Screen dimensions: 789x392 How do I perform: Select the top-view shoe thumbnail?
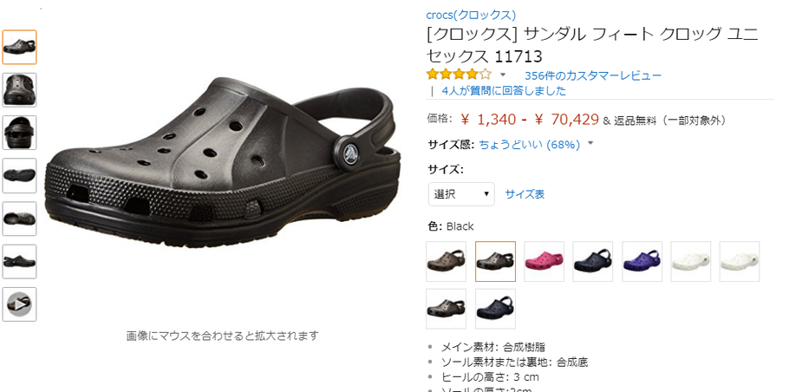(19, 90)
